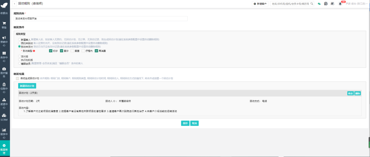The height and width of the screenshot is (157, 370).
Task: Click the info icon beside 回访人
Action: point(114,101)
